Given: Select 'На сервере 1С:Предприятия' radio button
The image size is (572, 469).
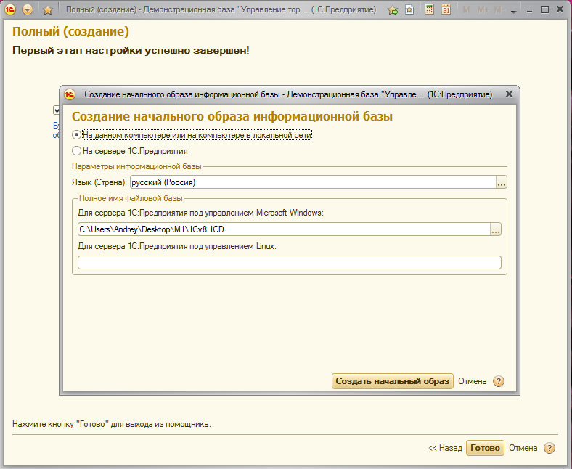Looking at the screenshot, I should click(x=76, y=151).
